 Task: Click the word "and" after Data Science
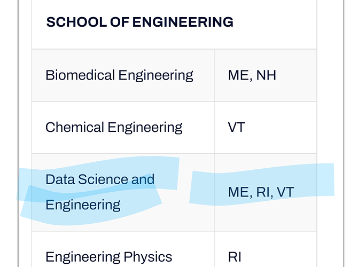(143, 179)
